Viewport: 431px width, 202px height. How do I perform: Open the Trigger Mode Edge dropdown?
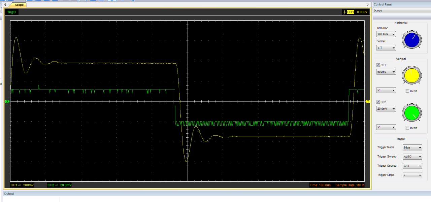412,147
